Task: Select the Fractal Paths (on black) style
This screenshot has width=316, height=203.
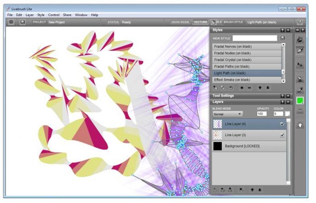Action: 247,66
